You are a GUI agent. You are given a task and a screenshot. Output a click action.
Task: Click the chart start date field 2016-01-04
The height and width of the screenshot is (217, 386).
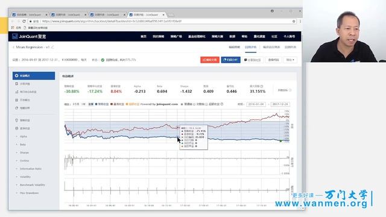coord(256,104)
